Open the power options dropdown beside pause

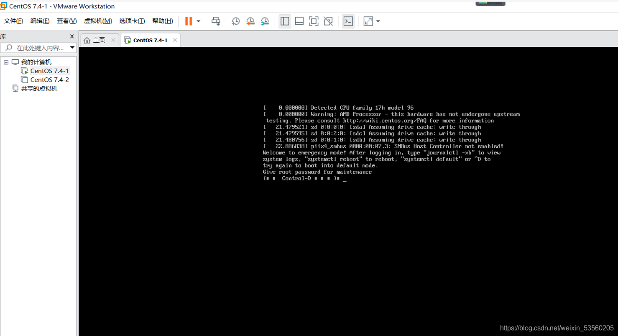coord(199,21)
